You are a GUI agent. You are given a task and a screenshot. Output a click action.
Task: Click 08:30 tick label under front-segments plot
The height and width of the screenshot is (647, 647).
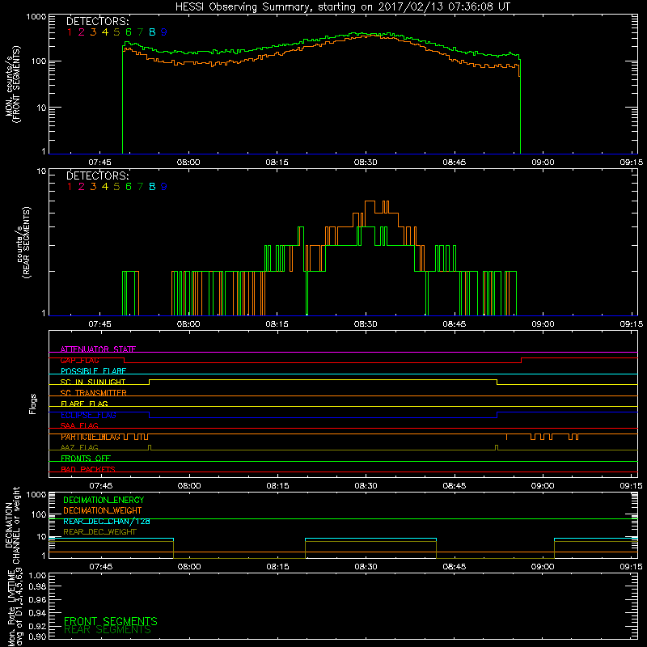point(366,163)
